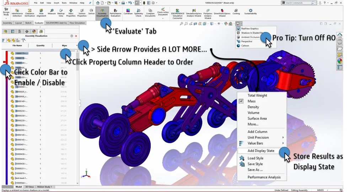Select Add Display State menu entry
Image resolution: width=364 pixels, height=192 pixels.
pyautogui.click(x=261, y=151)
